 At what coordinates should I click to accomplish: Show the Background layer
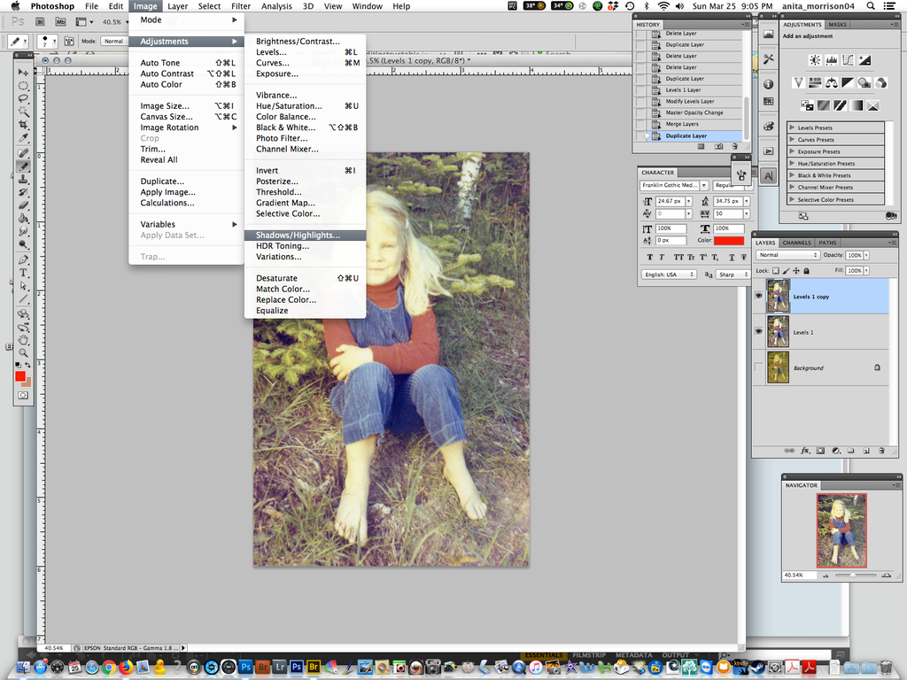pyautogui.click(x=757, y=366)
